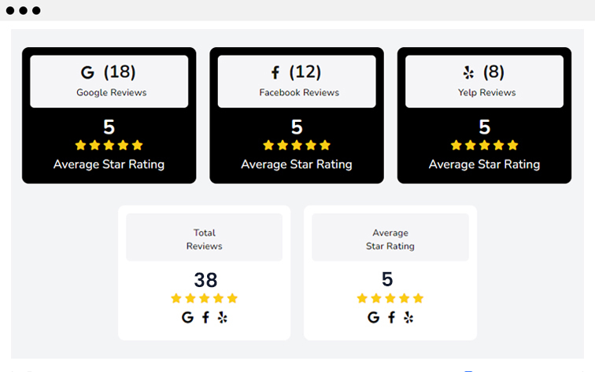Click Yelp icon in Average Star Rating card
Screen dimensions: 595x372
pos(408,318)
